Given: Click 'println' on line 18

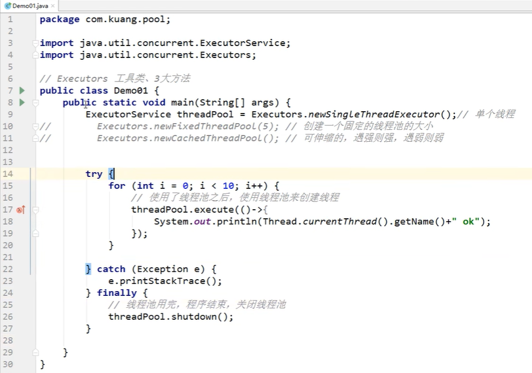Looking at the screenshot, I should click(236, 222).
